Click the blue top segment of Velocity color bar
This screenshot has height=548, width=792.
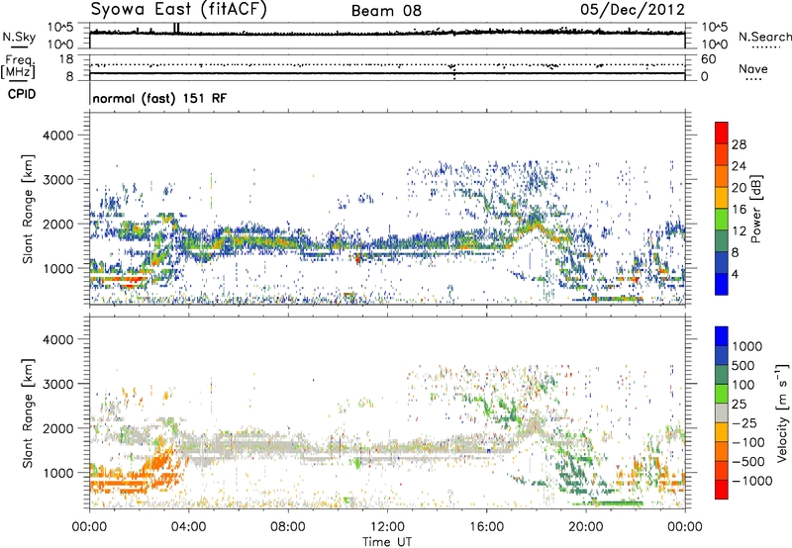(722, 336)
